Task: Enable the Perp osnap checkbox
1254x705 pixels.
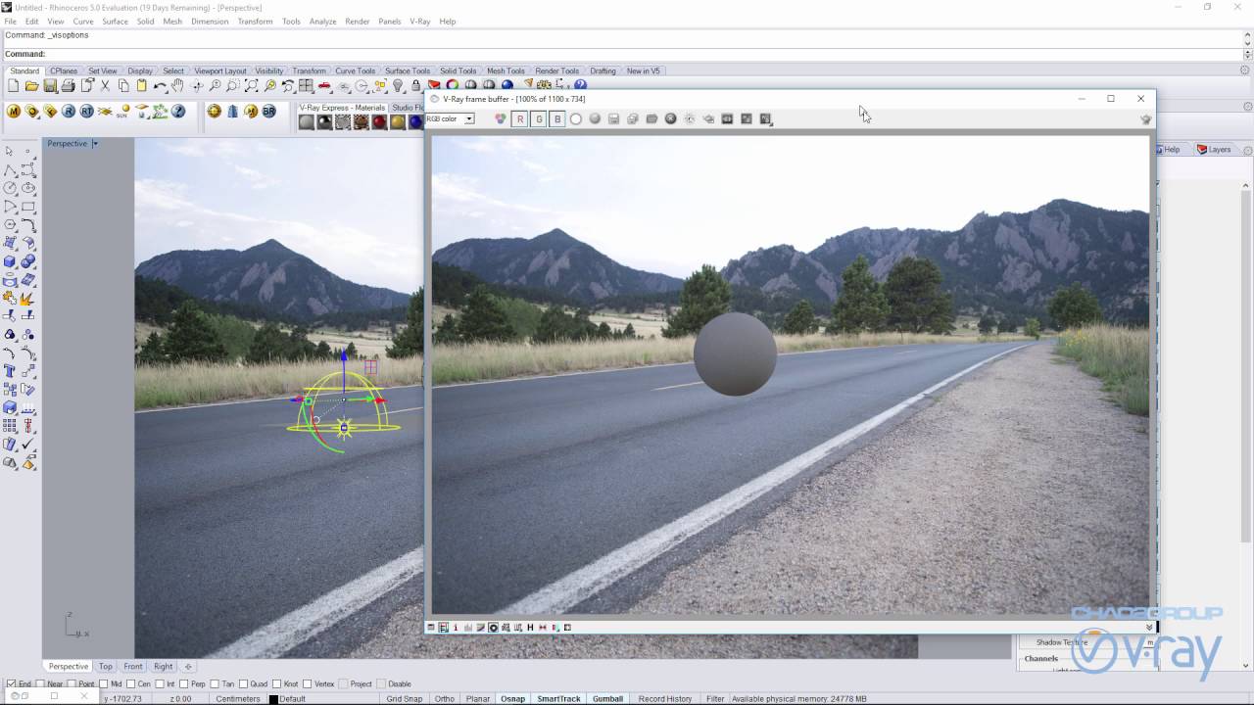Action: tap(184, 683)
